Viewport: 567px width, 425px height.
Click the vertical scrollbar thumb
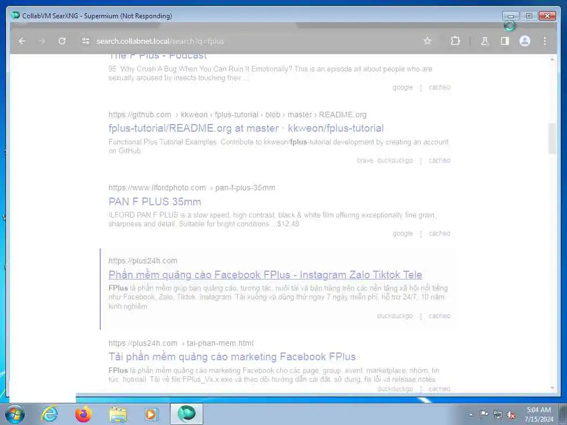(552, 138)
